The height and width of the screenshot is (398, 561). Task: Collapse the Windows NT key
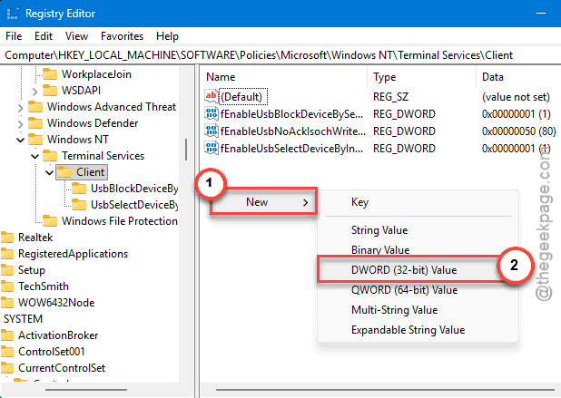[x=20, y=140]
